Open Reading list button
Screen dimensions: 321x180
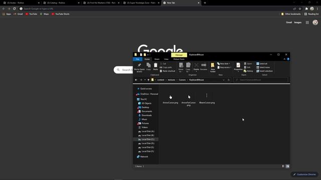(x=311, y=14)
